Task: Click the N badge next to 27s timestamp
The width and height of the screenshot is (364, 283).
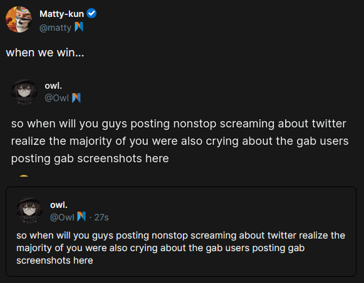Action: pyautogui.click(x=81, y=217)
